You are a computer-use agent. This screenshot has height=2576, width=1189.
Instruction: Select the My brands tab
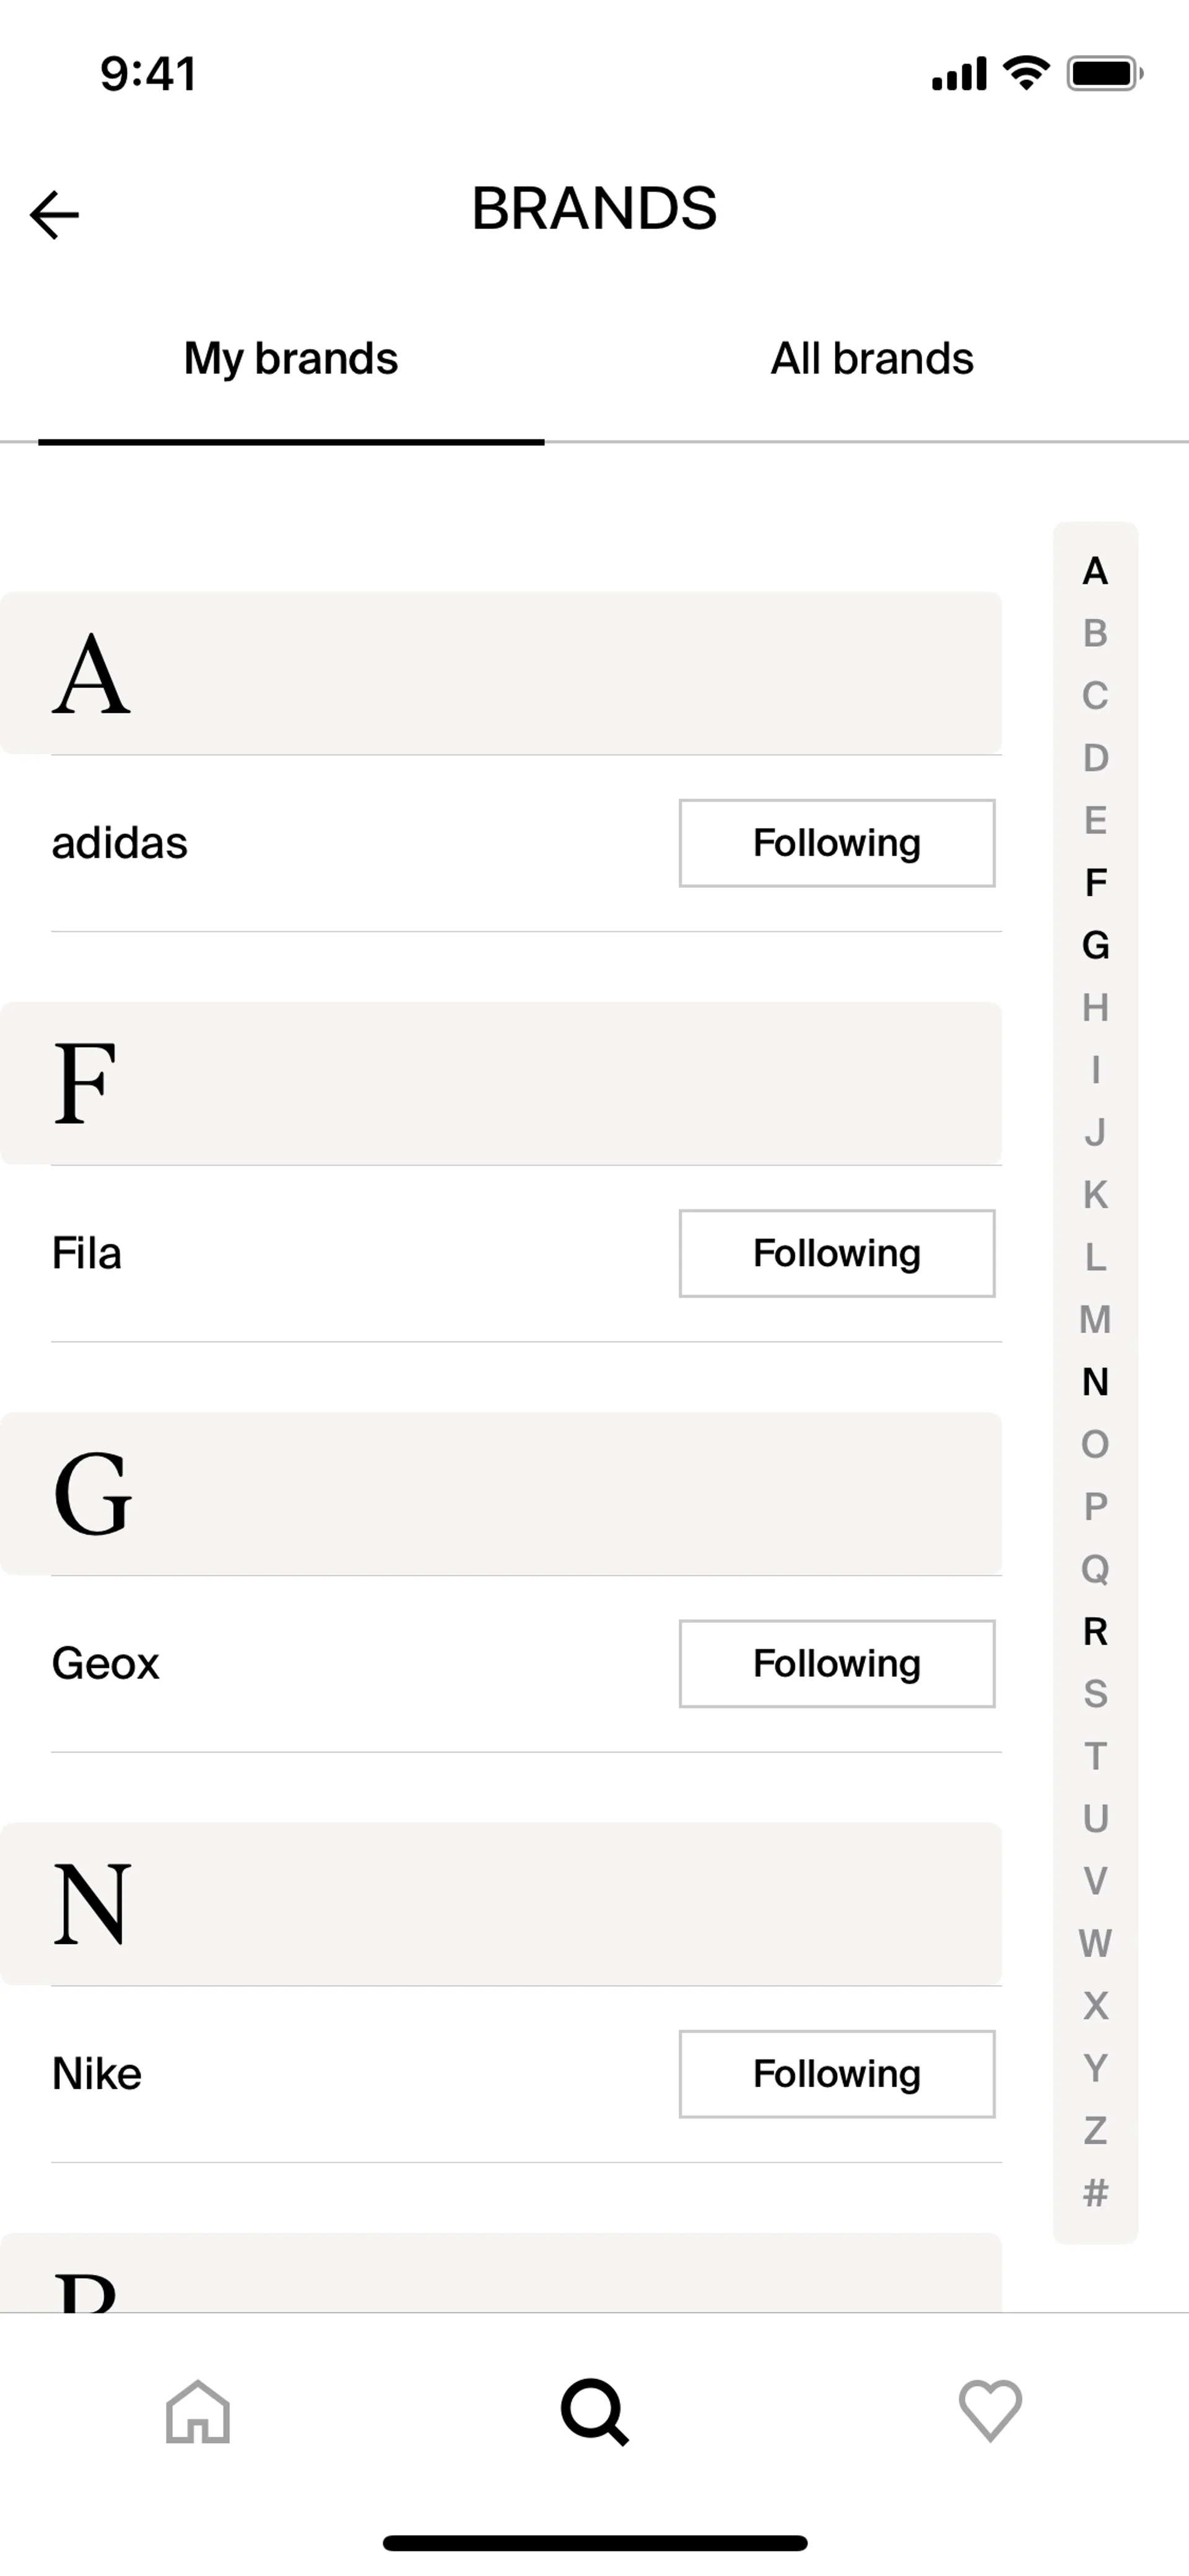tap(291, 359)
